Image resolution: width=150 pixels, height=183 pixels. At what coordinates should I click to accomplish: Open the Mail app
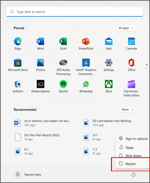pos(109,44)
